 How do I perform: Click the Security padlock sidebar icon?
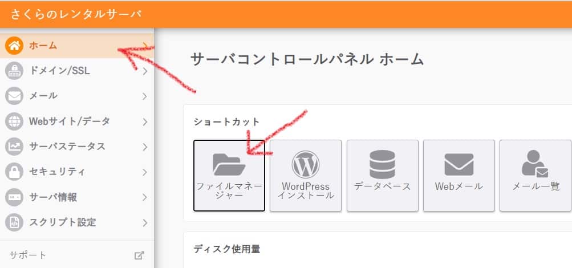click(x=14, y=172)
